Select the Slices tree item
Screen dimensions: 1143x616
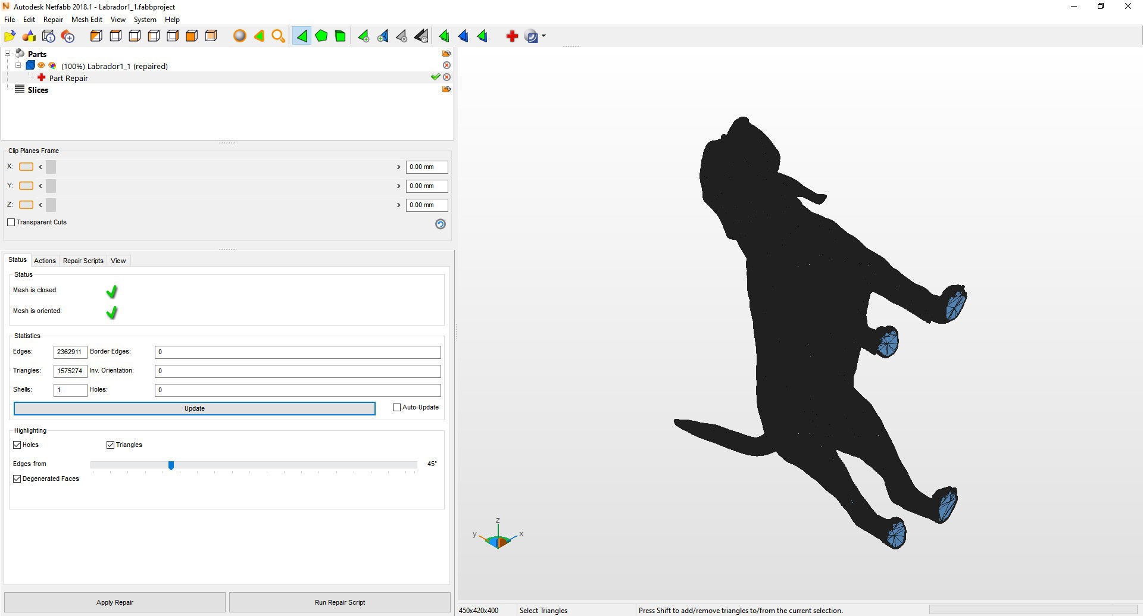click(38, 90)
